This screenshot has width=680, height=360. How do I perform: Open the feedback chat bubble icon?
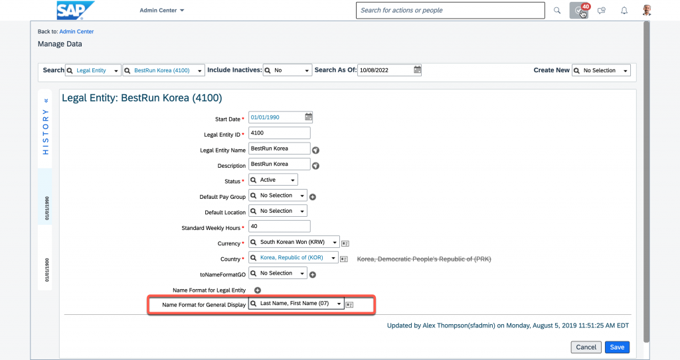tap(602, 11)
